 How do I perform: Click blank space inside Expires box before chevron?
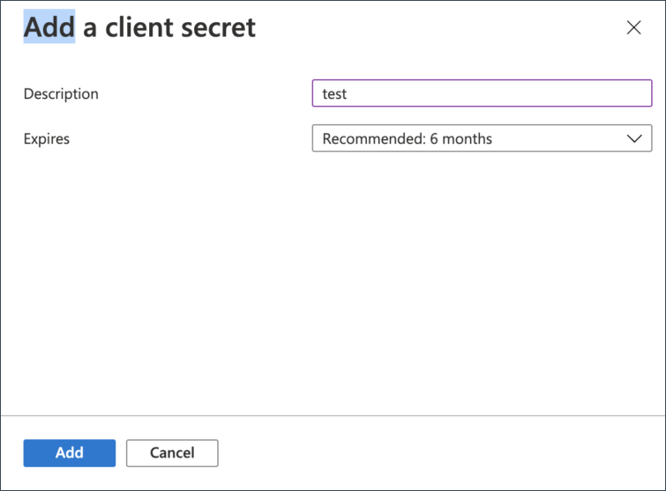pos(556,138)
